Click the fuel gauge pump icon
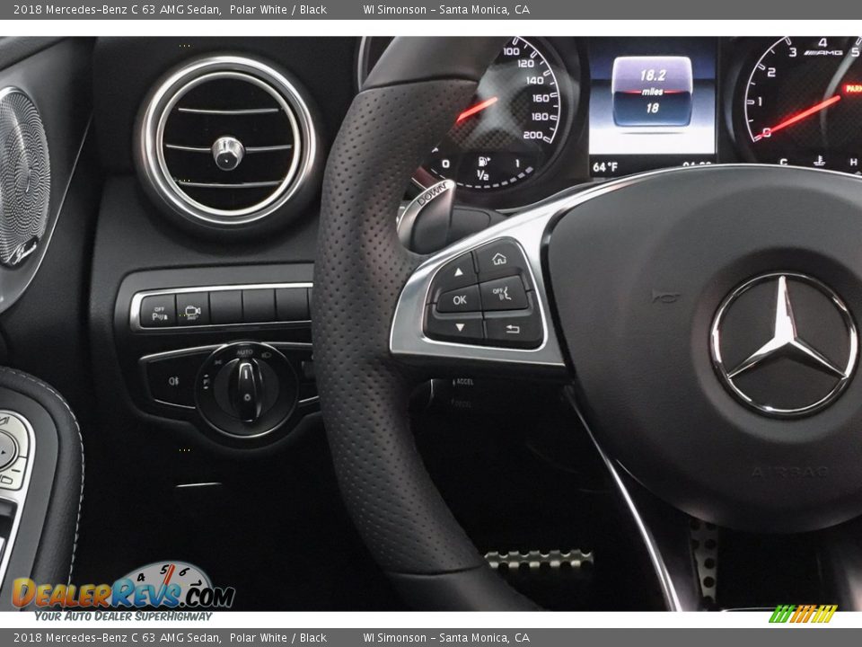Screen dimensions: 862x647 click(483, 161)
